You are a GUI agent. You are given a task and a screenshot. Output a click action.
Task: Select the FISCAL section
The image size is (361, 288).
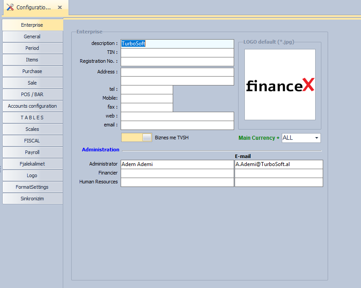32,141
